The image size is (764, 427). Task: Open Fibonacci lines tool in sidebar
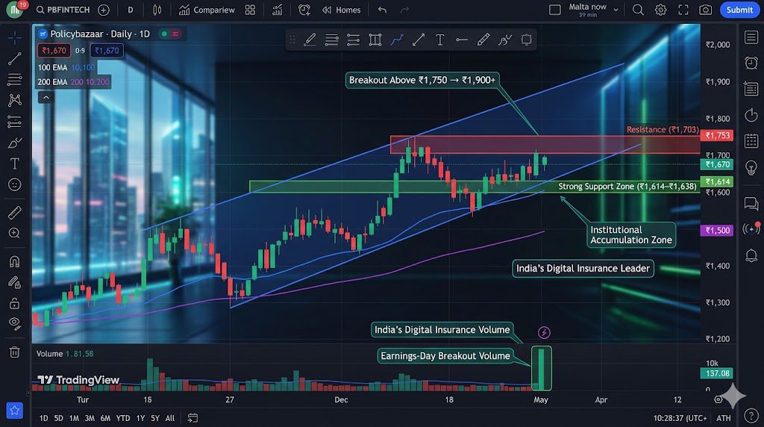(15, 79)
